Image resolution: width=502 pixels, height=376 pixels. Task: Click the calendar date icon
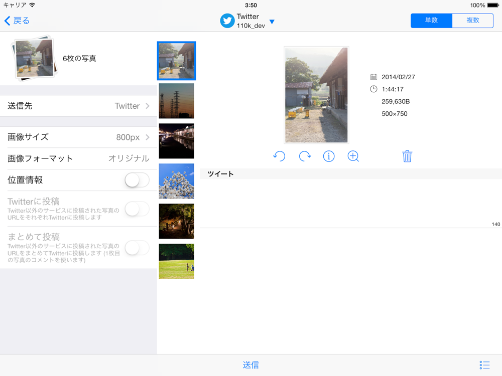tap(373, 77)
